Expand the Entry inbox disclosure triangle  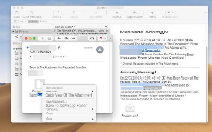(13, 32)
